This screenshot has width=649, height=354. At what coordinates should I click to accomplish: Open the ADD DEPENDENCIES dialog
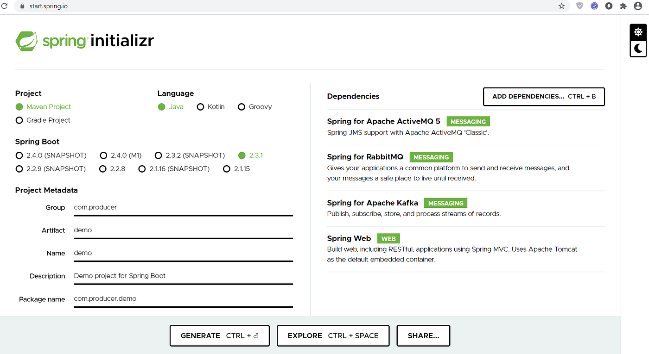[543, 96]
